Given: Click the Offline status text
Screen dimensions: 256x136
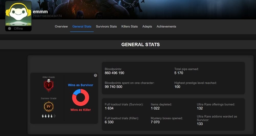Looking at the screenshot, I should tap(18, 29).
